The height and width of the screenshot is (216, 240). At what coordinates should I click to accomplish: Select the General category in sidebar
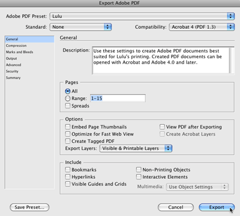click(x=29, y=39)
